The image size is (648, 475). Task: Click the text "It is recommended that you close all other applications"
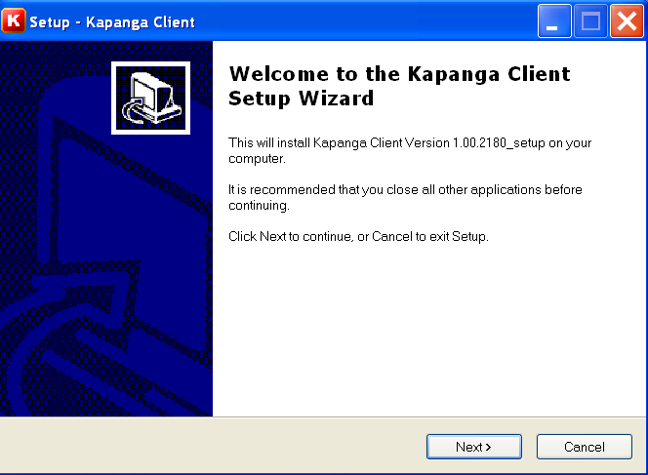(385, 189)
